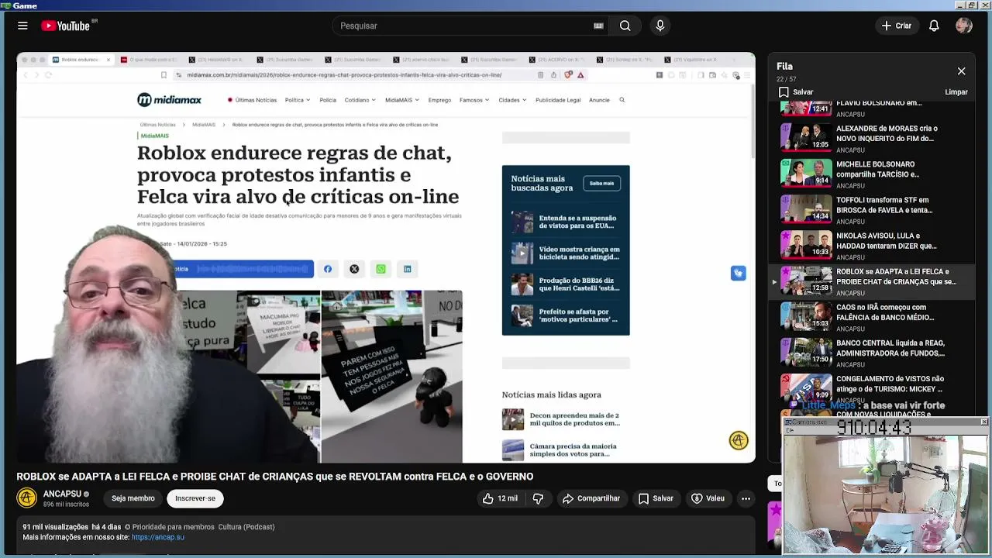This screenshot has width=992, height=558.
Task: Click the gold ANCAP watermark coin icon
Action: pos(739,440)
